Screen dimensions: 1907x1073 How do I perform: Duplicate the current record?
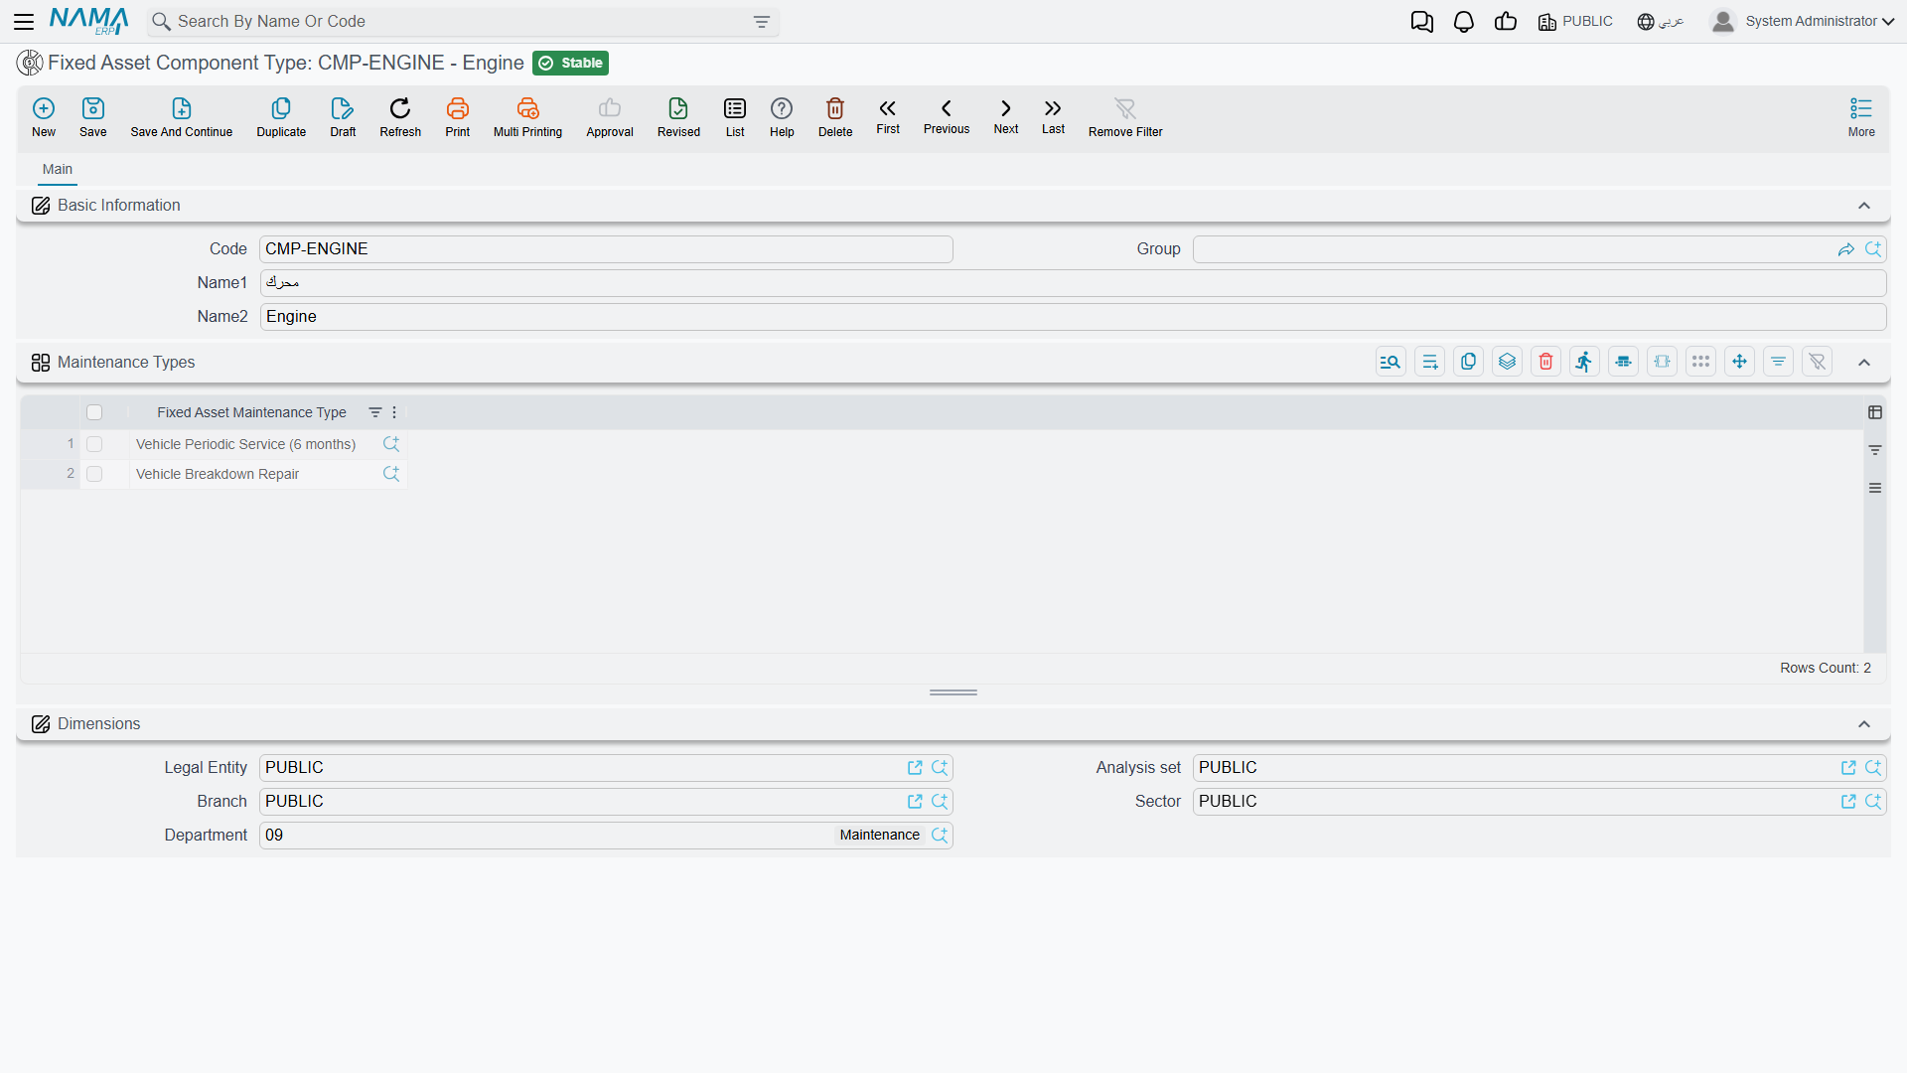(x=281, y=117)
